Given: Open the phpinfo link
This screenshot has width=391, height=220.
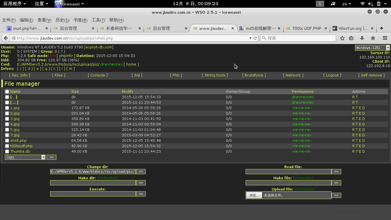Looking at the screenshot, I should tap(66, 56).
